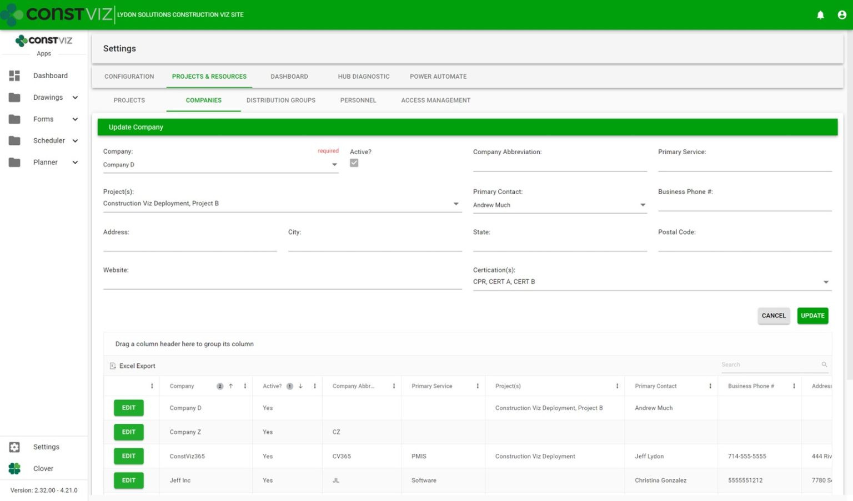The image size is (853, 501).
Task: Uncheck the Active? checkbox in Update Company
Action: 354,163
